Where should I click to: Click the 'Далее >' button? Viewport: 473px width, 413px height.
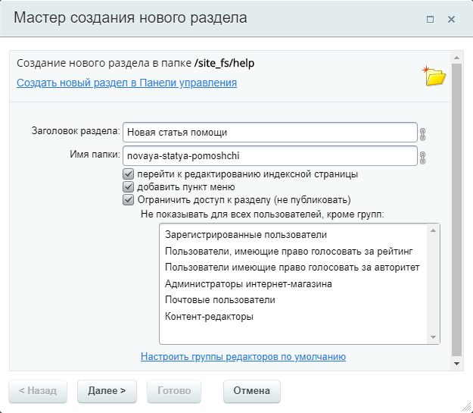pos(107,391)
